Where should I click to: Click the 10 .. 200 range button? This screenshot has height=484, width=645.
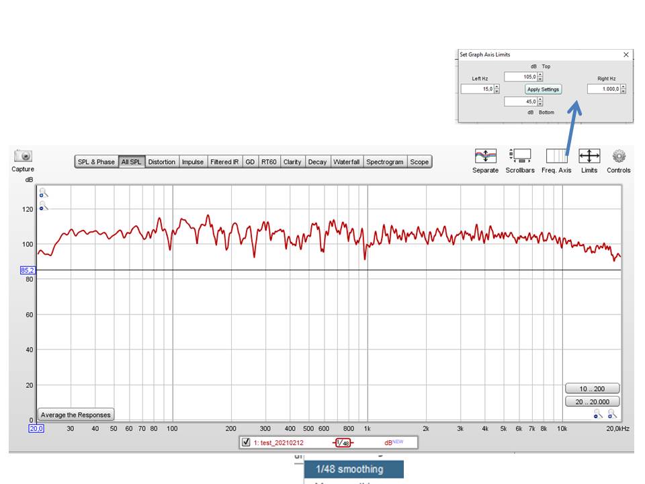pos(592,389)
